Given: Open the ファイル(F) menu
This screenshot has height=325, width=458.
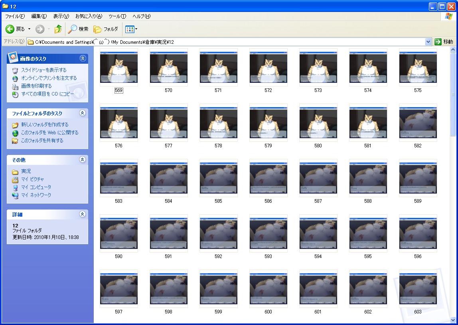Looking at the screenshot, I should point(15,16).
